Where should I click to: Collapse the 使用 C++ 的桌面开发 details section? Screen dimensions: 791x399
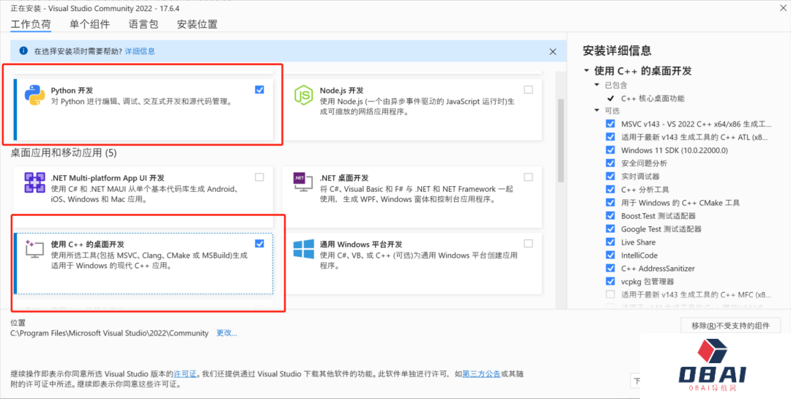587,71
